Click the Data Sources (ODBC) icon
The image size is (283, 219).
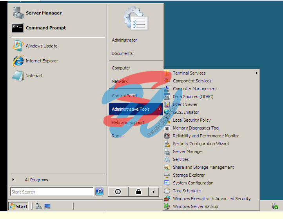(167, 97)
